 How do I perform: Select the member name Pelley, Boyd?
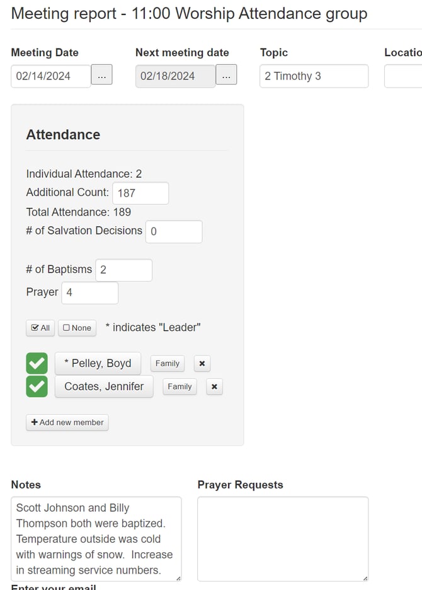coord(98,363)
